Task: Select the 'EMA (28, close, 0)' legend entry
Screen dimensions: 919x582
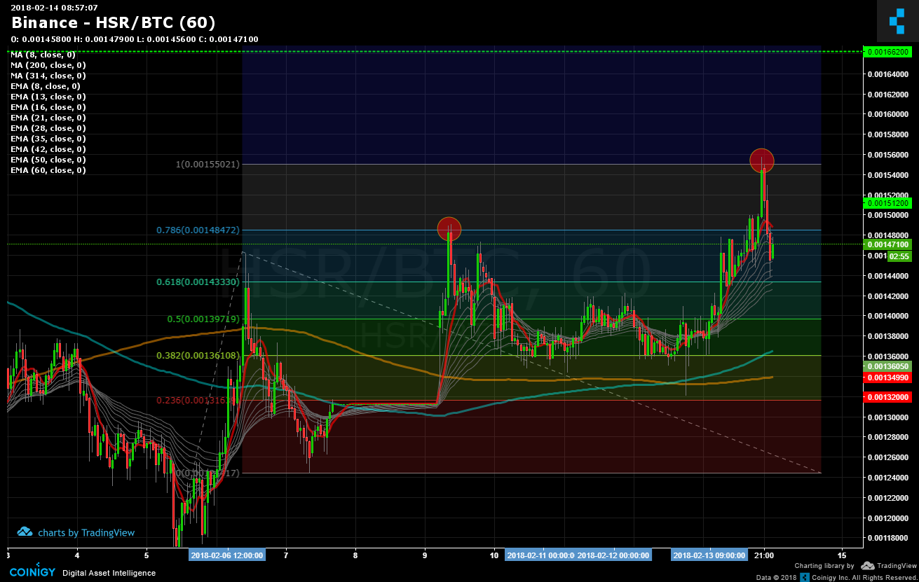Action: (x=48, y=127)
